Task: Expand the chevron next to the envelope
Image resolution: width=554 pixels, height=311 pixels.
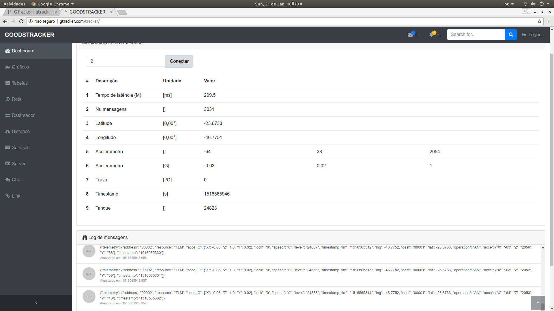Action: tap(418, 35)
